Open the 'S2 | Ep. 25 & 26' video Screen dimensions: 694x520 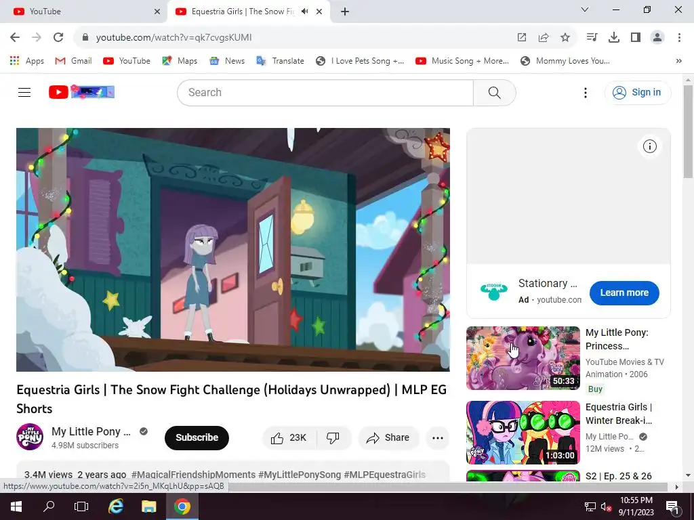click(x=618, y=476)
